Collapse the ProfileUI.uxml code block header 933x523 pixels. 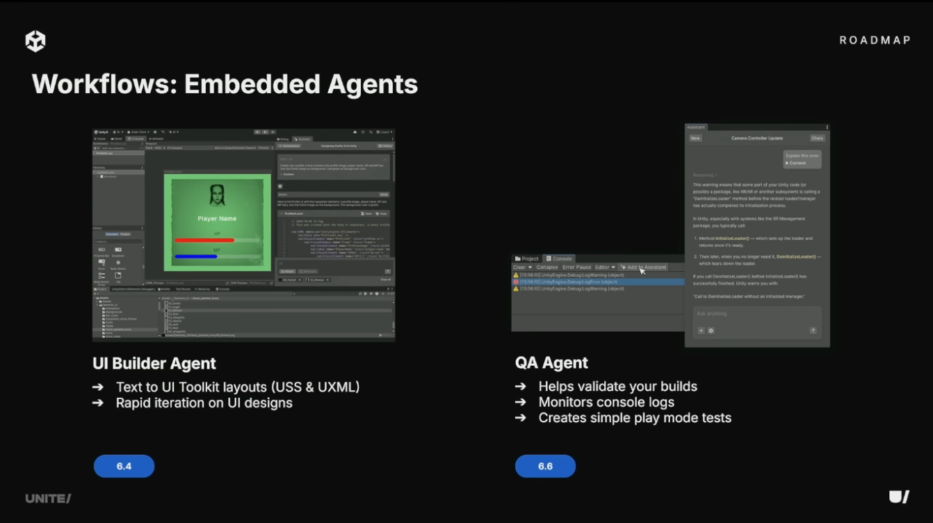(x=281, y=214)
